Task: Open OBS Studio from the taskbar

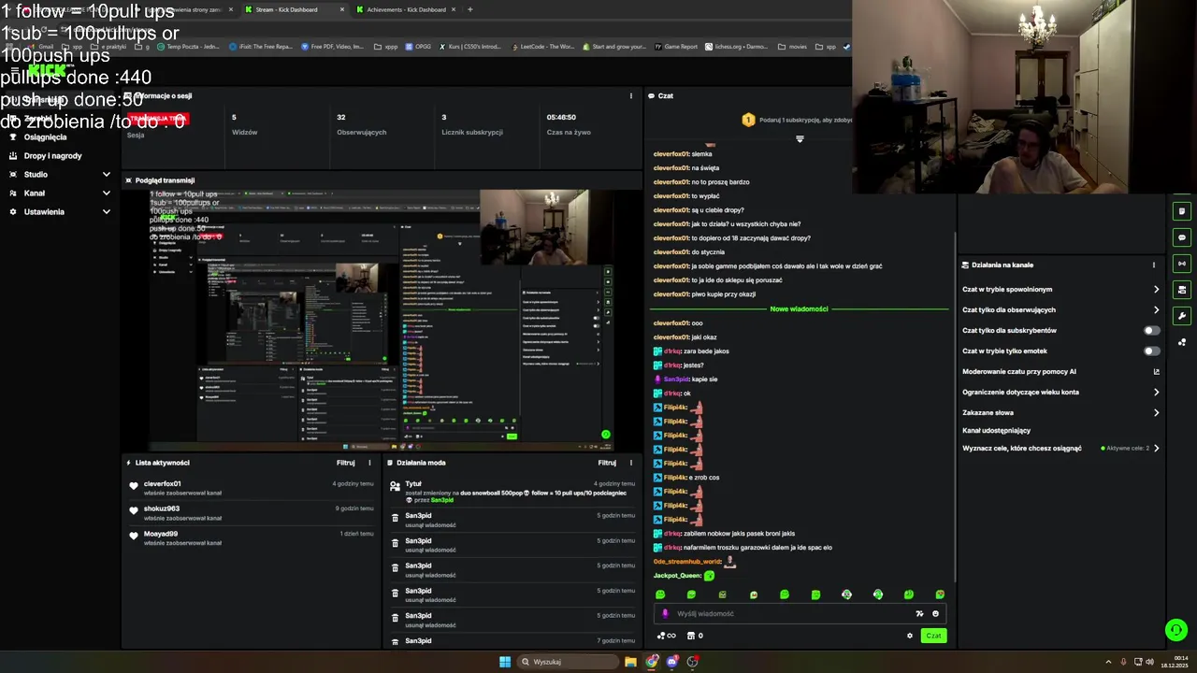Action: [692, 662]
